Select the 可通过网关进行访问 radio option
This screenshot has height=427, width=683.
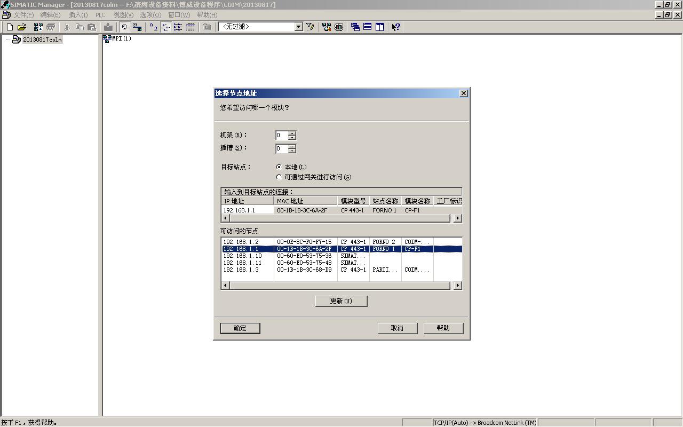[x=279, y=177]
